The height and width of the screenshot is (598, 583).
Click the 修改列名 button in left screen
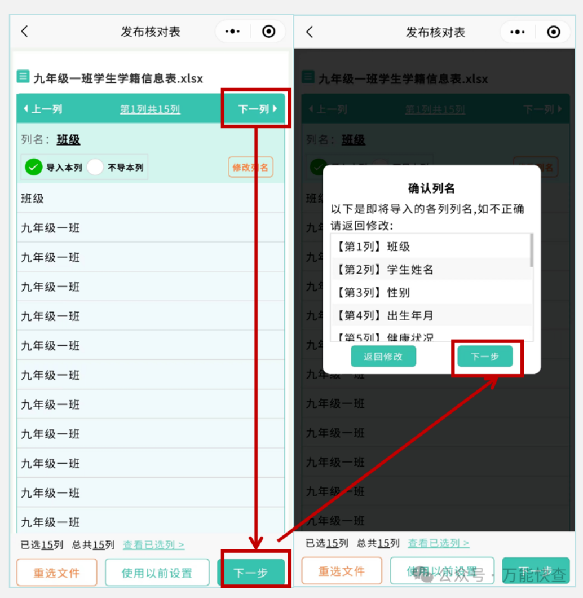[x=250, y=167]
